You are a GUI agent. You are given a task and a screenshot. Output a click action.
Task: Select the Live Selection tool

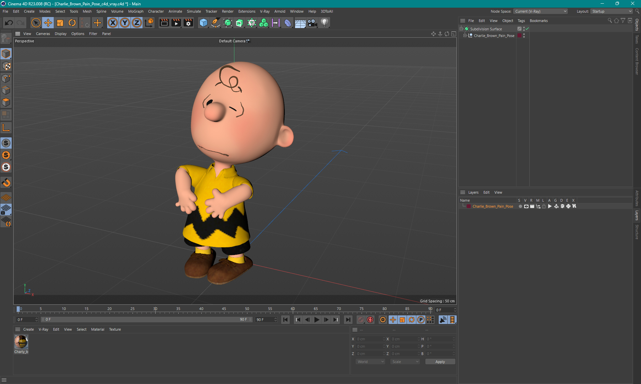point(36,23)
